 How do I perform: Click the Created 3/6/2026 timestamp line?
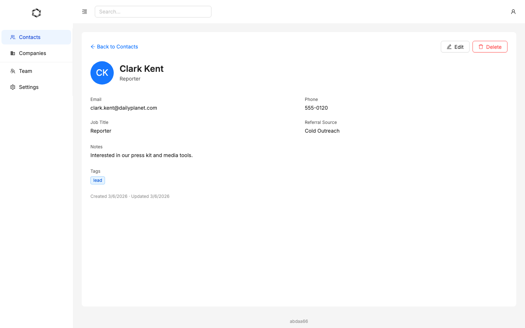[x=130, y=196]
